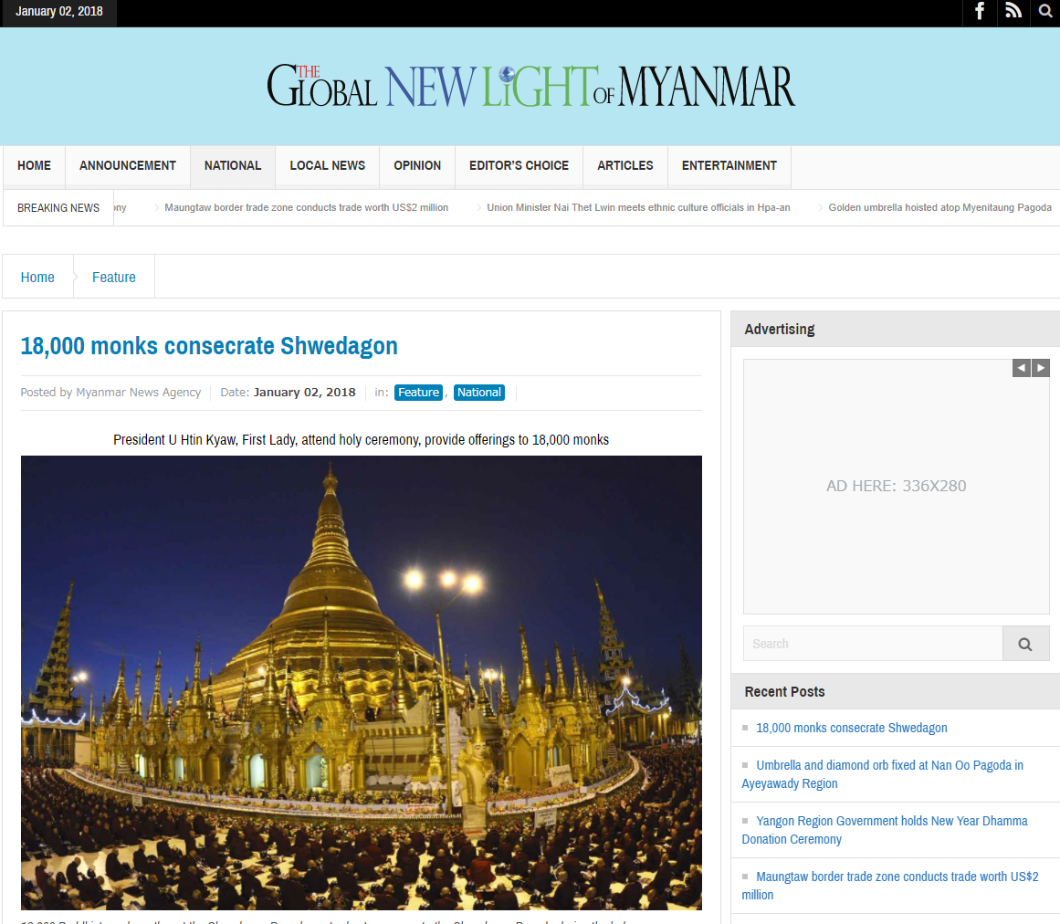Image resolution: width=1060 pixels, height=924 pixels.
Task: Open the ARTICLES menu
Action: tap(625, 165)
